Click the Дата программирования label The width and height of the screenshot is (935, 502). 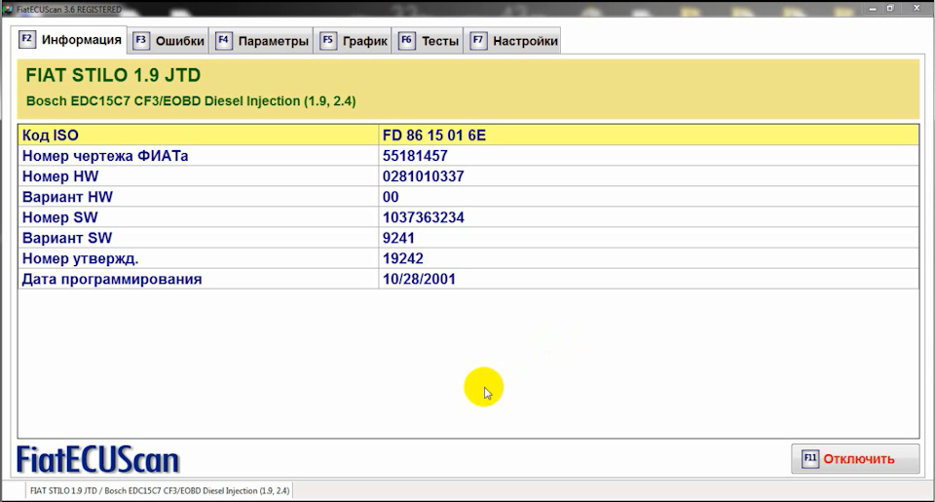tap(111, 279)
